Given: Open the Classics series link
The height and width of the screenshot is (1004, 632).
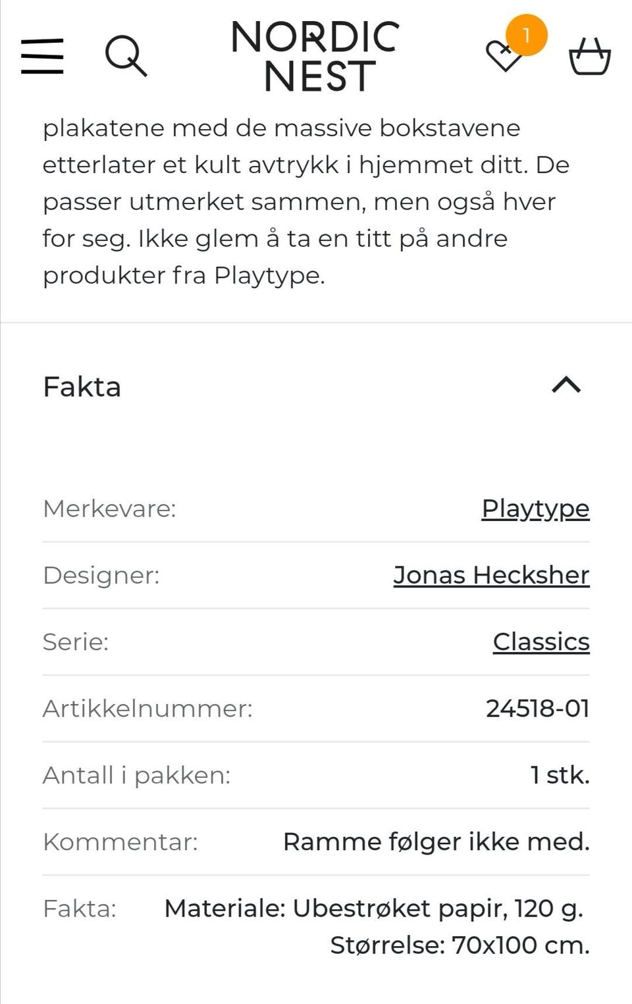Looking at the screenshot, I should click(541, 641).
